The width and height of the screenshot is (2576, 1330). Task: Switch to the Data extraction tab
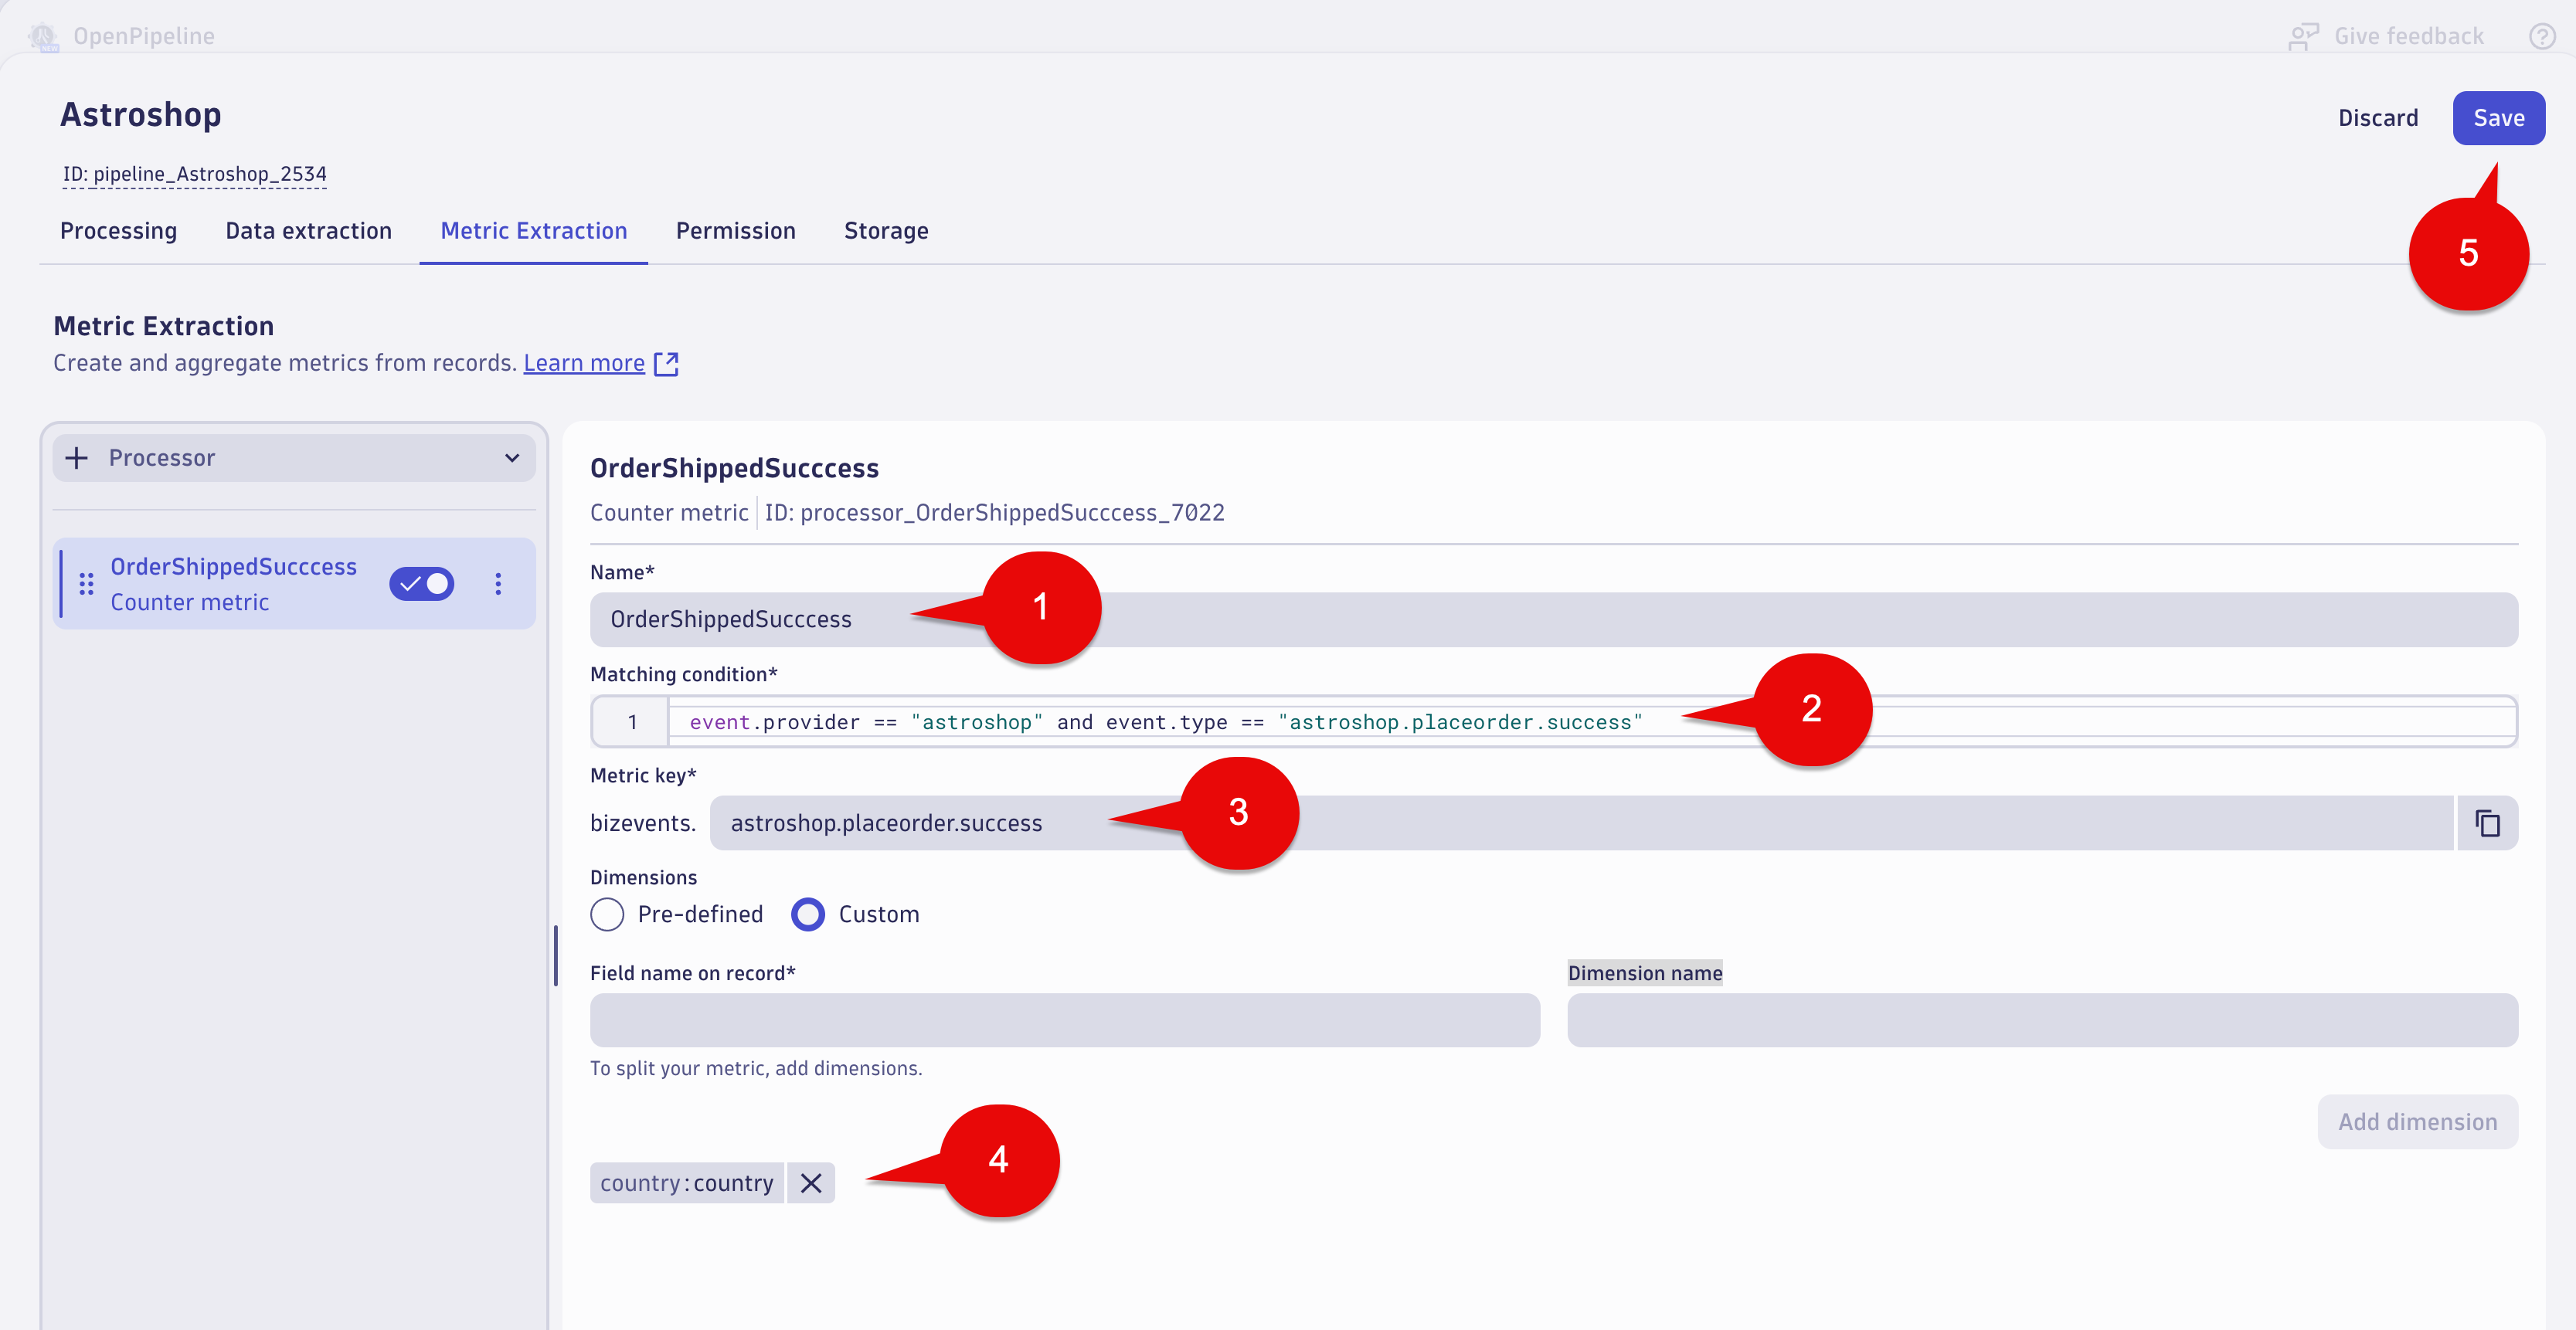(309, 231)
